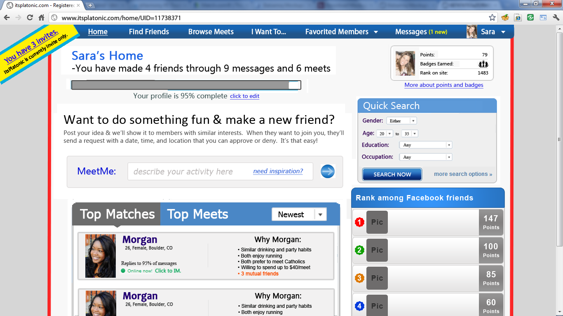Screen dimensions: 563x316
Task: Click the green online-now dot for Morgan
Action: 123,271
